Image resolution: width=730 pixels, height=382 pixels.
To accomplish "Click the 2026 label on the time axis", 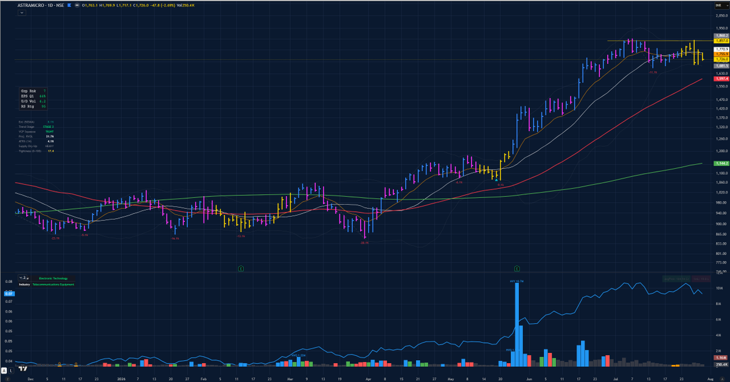I will point(121,378).
